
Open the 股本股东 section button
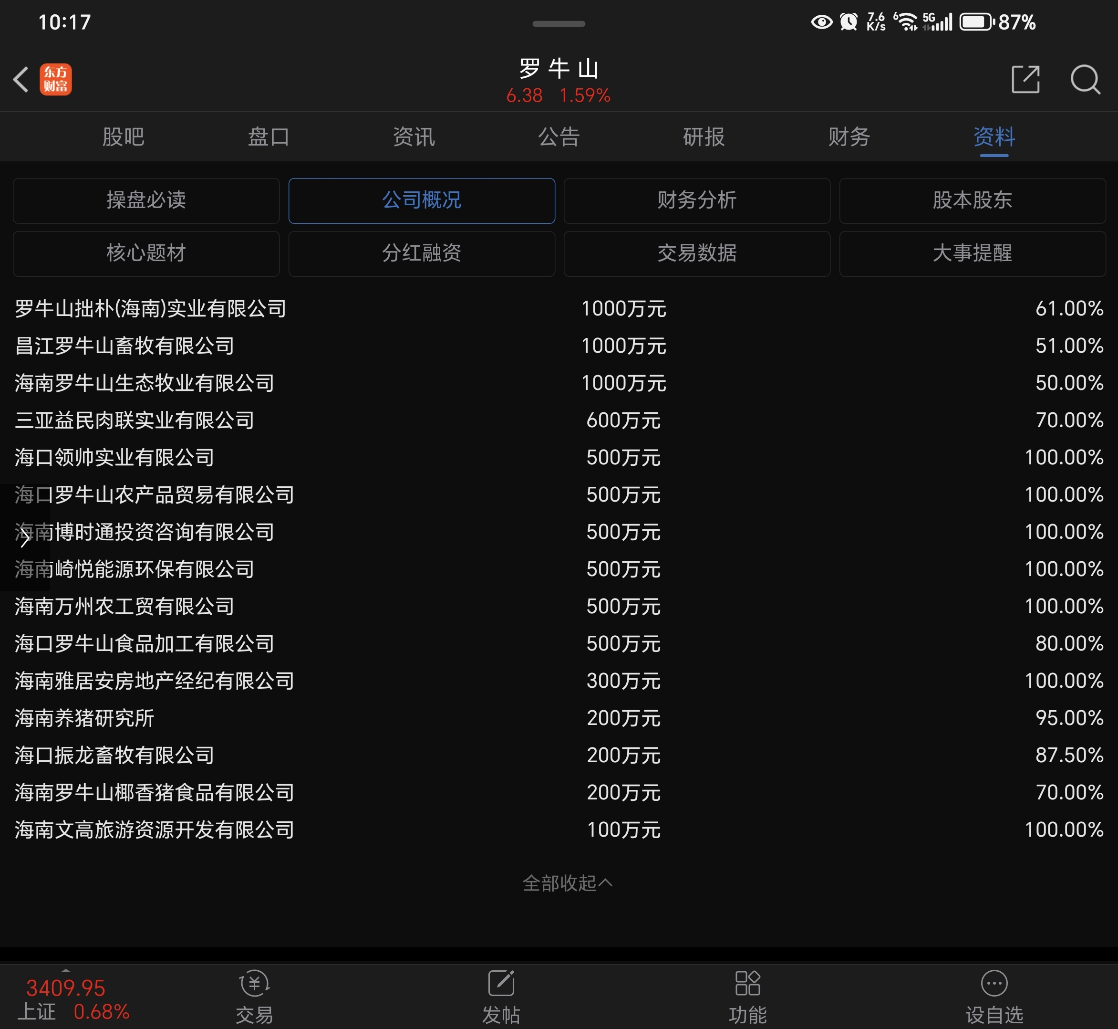pos(972,200)
